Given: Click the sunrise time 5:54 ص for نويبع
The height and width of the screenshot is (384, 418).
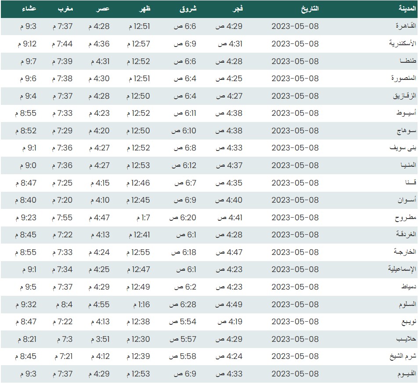Looking at the screenshot, I should [x=183, y=322].
